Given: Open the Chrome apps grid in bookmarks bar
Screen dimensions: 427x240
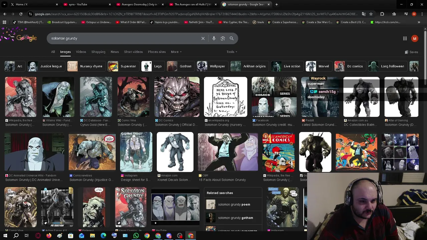Looking at the screenshot, I should tap(4, 22).
